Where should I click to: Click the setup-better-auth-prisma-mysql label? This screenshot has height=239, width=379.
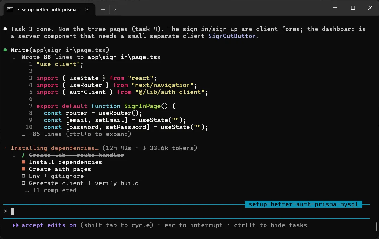pos(303,204)
